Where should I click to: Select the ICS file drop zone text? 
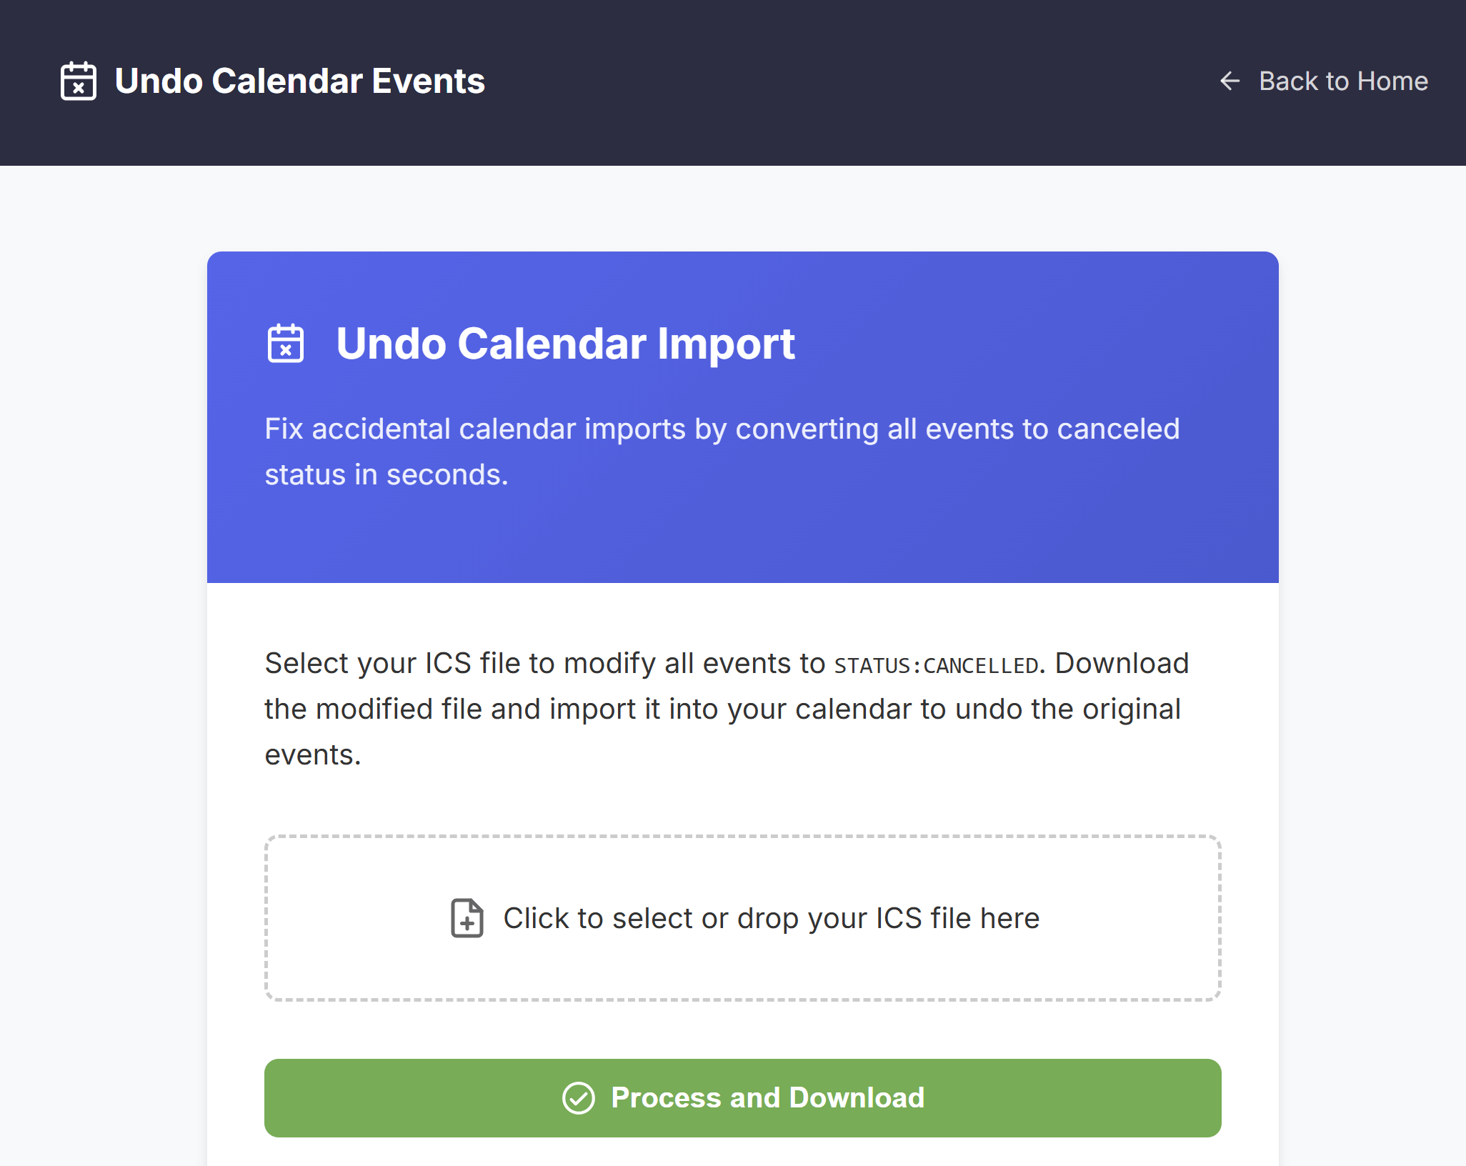click(772, 918)
